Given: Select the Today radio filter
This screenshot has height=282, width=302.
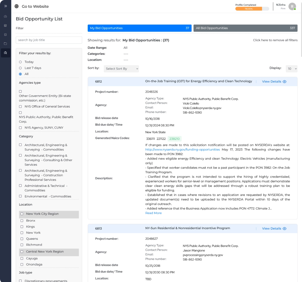Looking at the screenshot, I should click(20, 62).
